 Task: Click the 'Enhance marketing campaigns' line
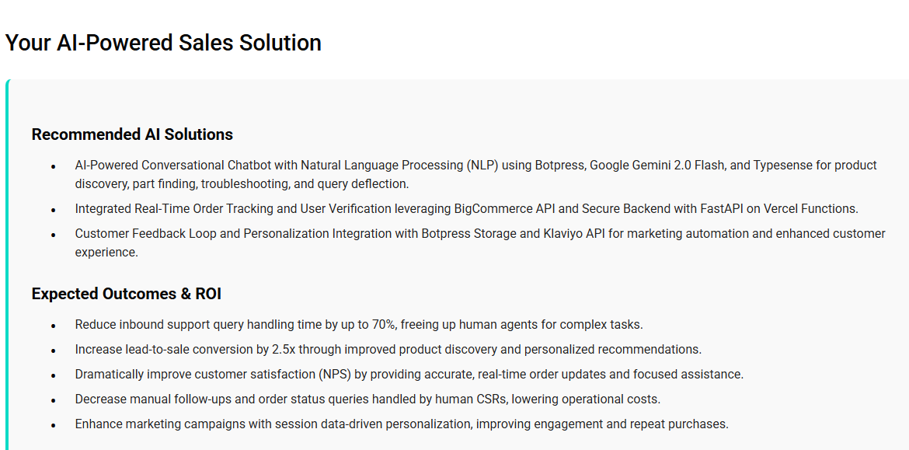[x=402, y=424]
